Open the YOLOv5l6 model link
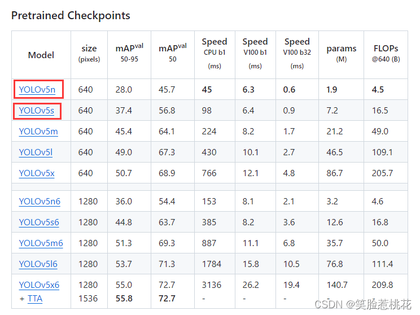 [x=38, y=264]
